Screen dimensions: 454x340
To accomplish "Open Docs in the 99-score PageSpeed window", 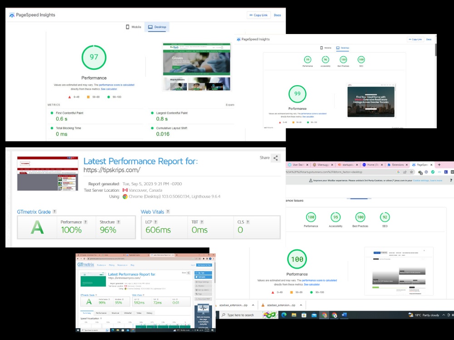I will pos(429,39).
